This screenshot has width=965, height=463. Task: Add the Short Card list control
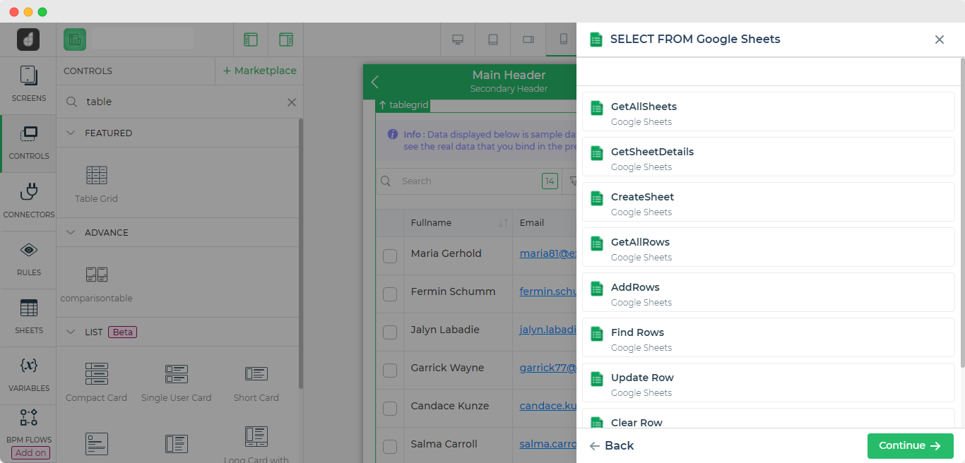(256, 383)
